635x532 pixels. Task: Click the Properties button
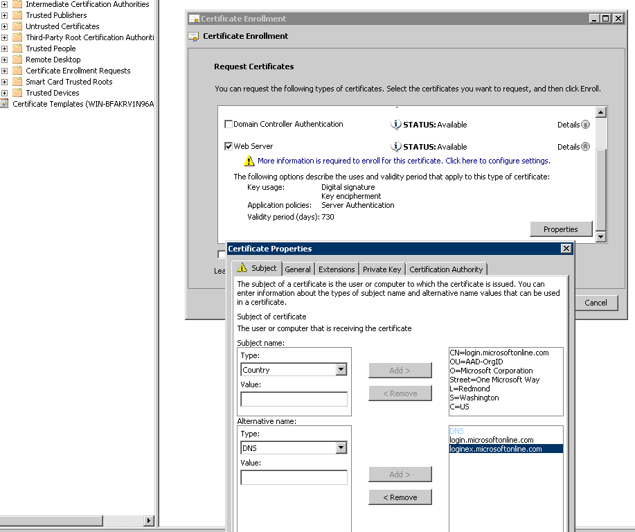click(561, 229)
